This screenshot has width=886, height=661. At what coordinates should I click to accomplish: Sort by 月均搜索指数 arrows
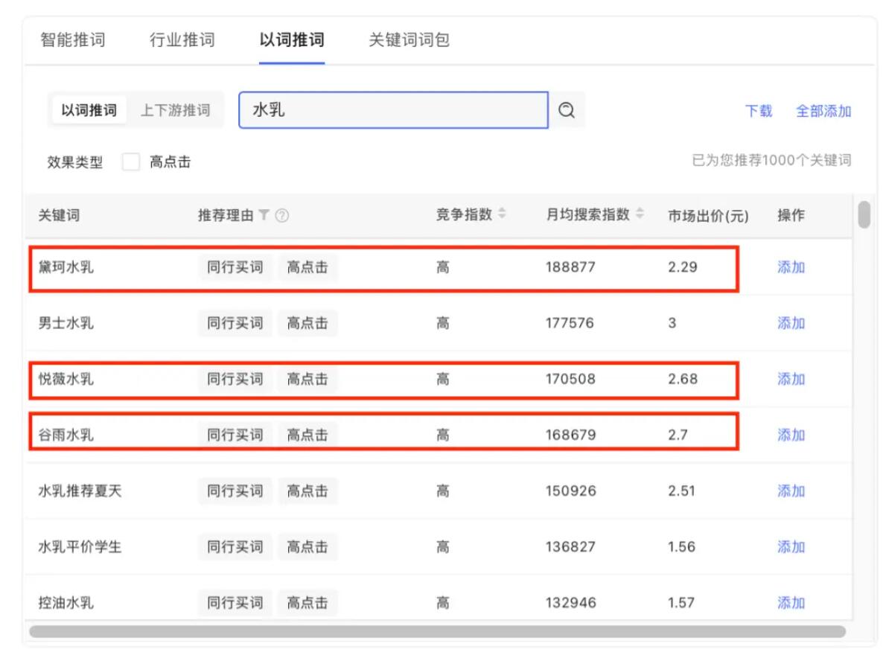[640, 214]
